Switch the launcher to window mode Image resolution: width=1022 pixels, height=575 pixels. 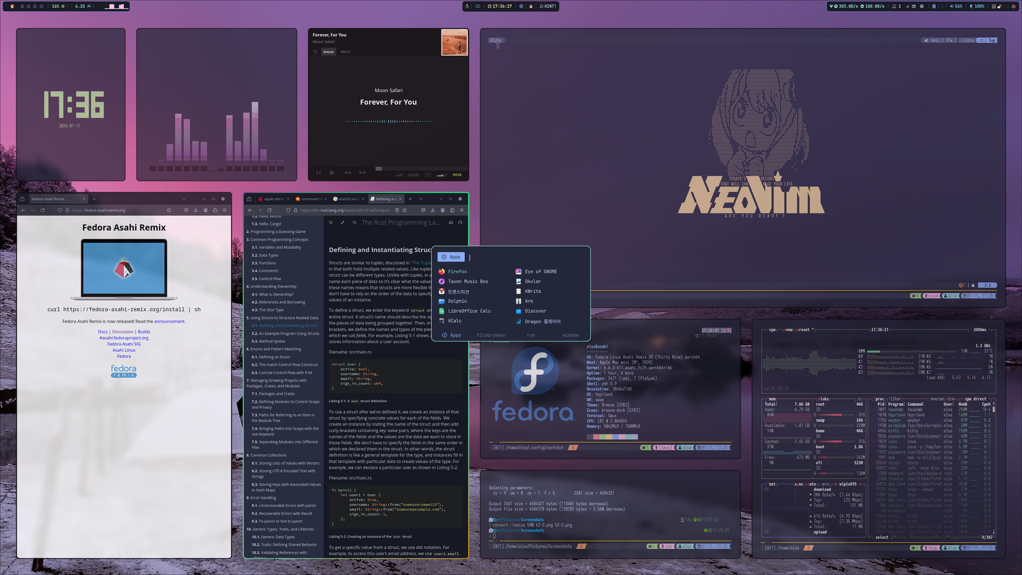(570, 335)
